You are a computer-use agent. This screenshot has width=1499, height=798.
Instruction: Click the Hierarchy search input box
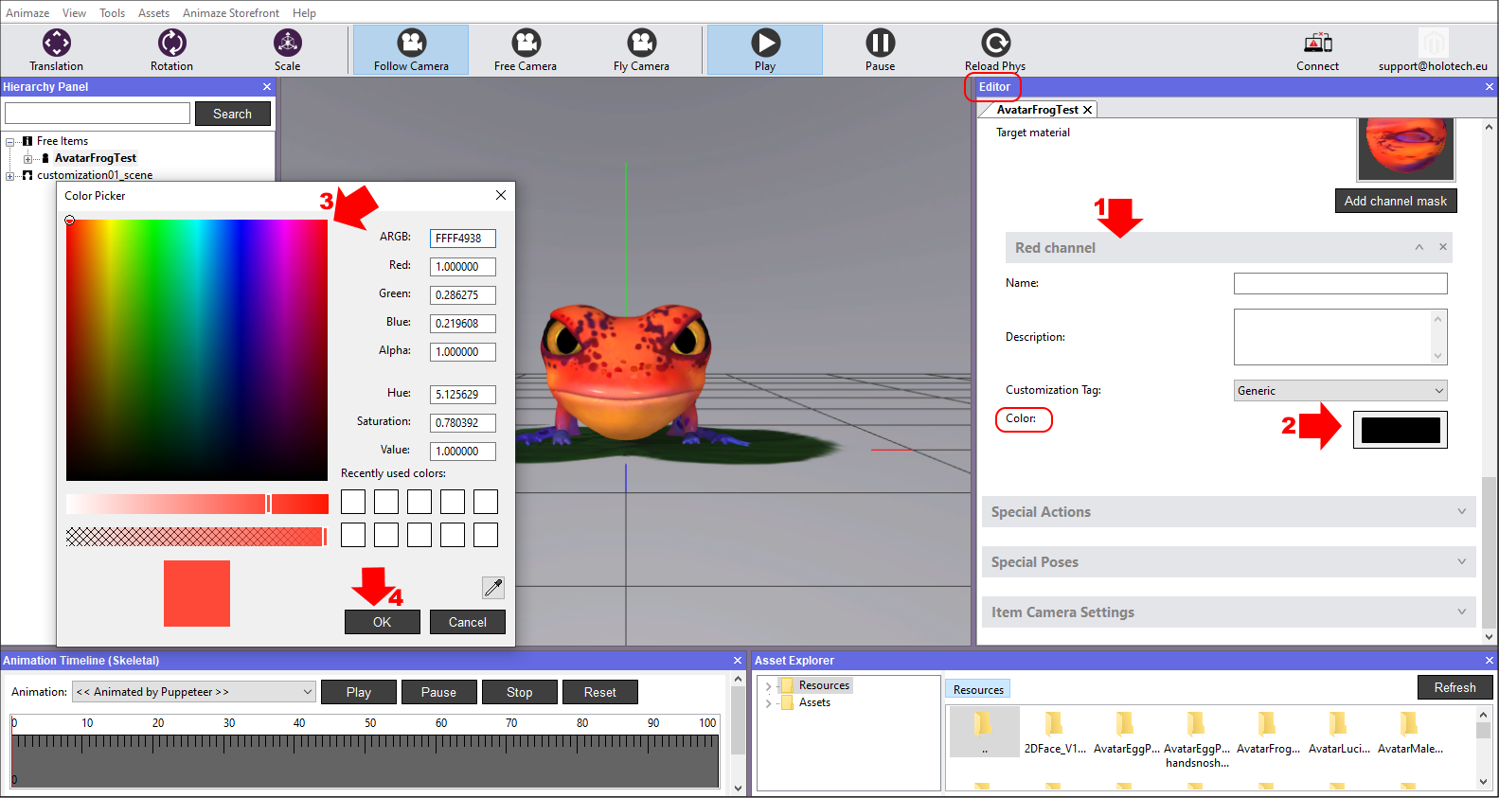click(x=98, y=114)
